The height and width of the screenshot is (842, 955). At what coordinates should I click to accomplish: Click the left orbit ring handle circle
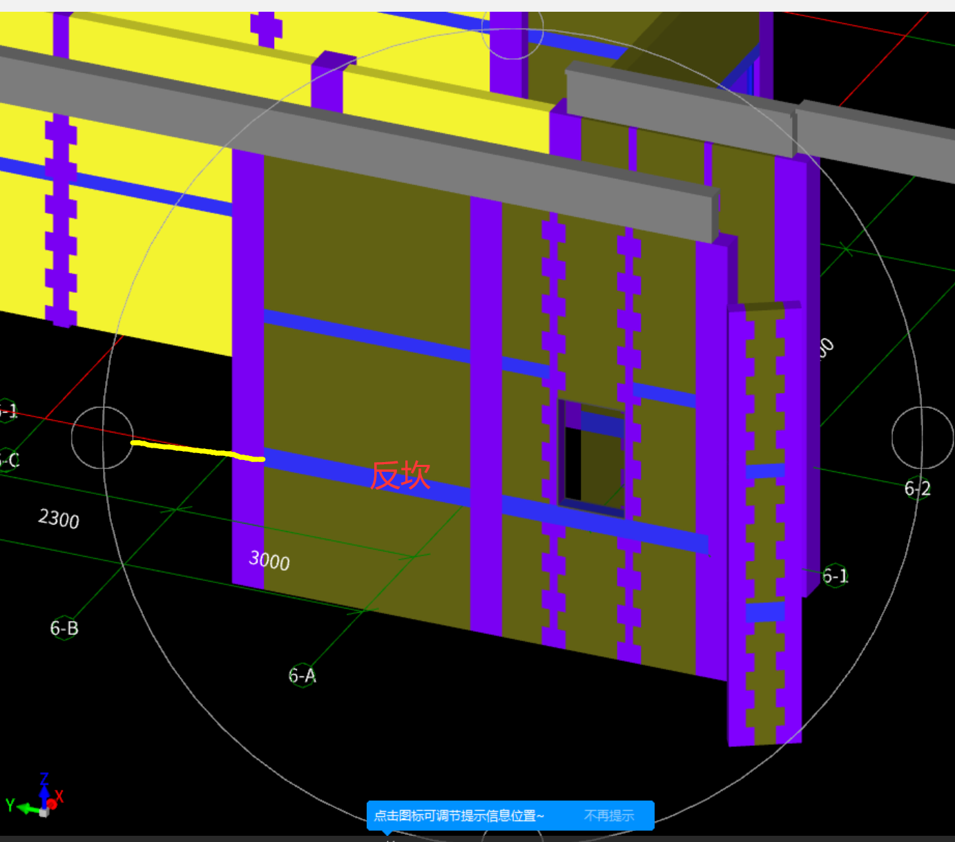pyautogui.click(x=103, y=437)
